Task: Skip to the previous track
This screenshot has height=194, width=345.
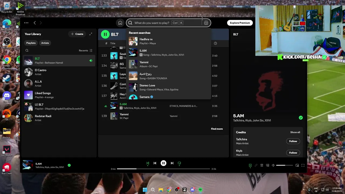Action: tap(155, 163)
